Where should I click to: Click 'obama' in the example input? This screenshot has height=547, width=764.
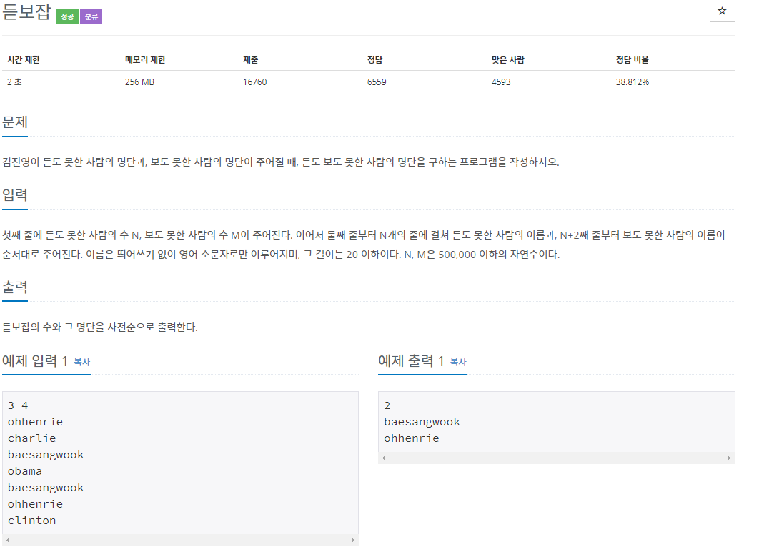point(25,471)
